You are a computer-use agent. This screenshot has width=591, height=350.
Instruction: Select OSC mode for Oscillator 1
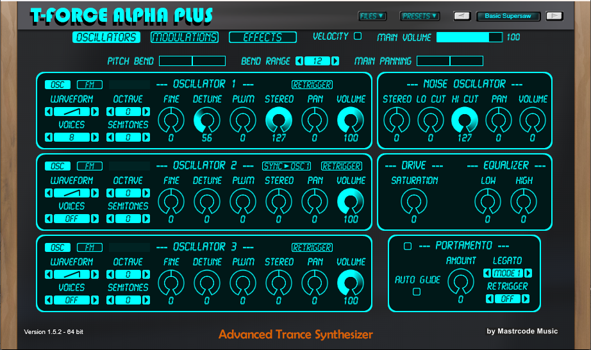(58, 85)
